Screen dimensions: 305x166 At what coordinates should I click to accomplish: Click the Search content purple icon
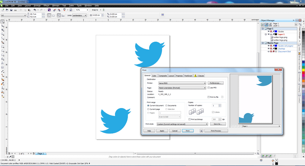point(49,10)
